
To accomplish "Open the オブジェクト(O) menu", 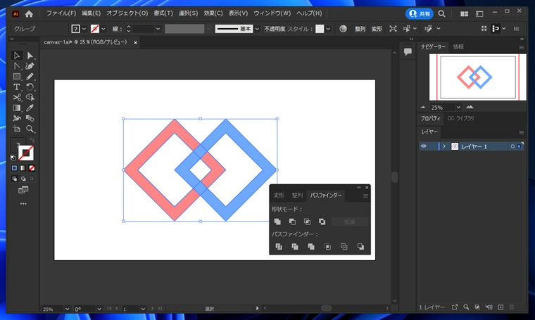I will coord(127,13).
